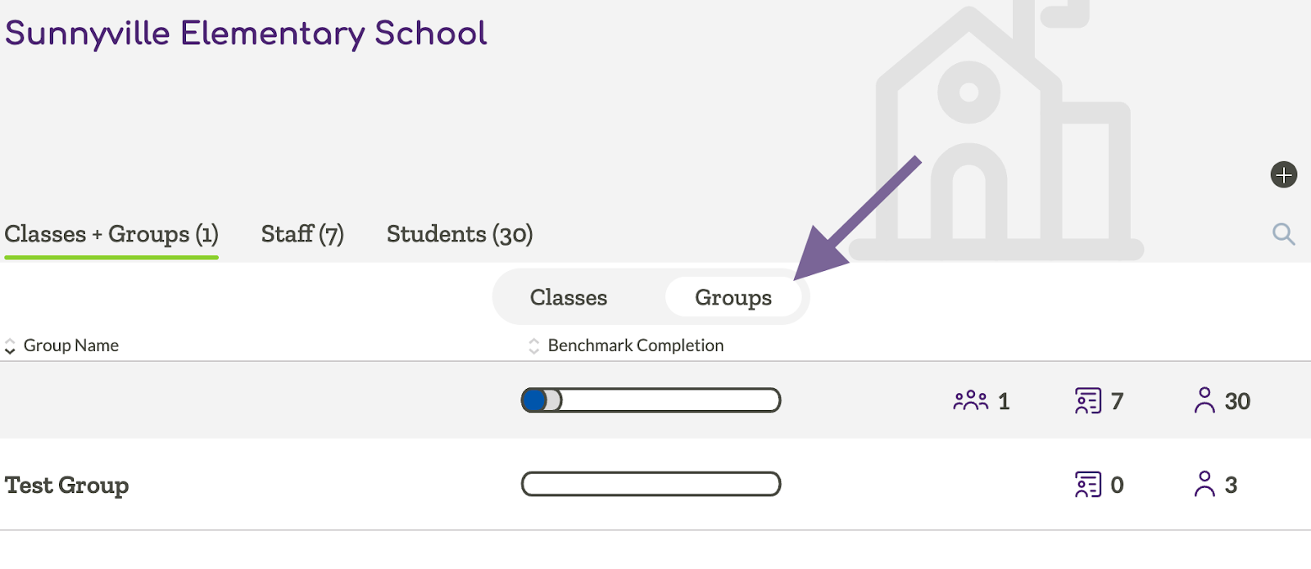The height and width of the screenshot is (569, 1311).
Task: Open the Test Group entry
Action: coord(66,484)
